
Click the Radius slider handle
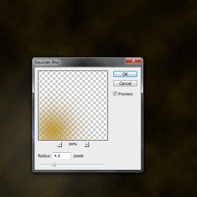[x=54, y=164]
